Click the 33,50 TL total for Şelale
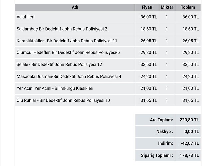 191,65
